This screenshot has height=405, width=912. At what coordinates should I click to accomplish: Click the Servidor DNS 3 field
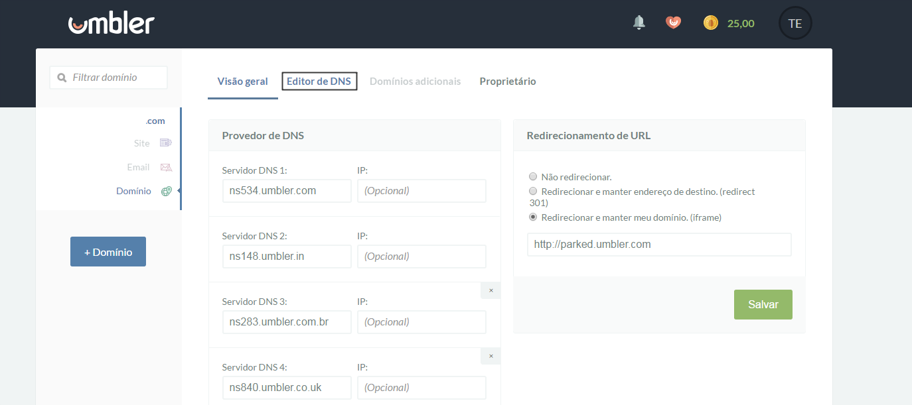[x=287, y=322]
